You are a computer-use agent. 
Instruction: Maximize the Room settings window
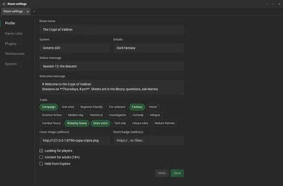click(x=274, y=4)
